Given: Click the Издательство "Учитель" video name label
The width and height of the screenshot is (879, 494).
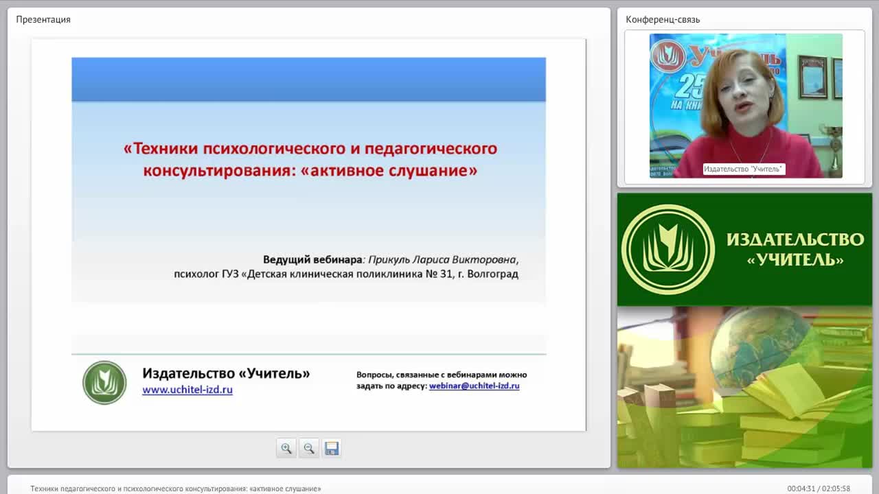Looking at the screenshot, I should 744,169.
